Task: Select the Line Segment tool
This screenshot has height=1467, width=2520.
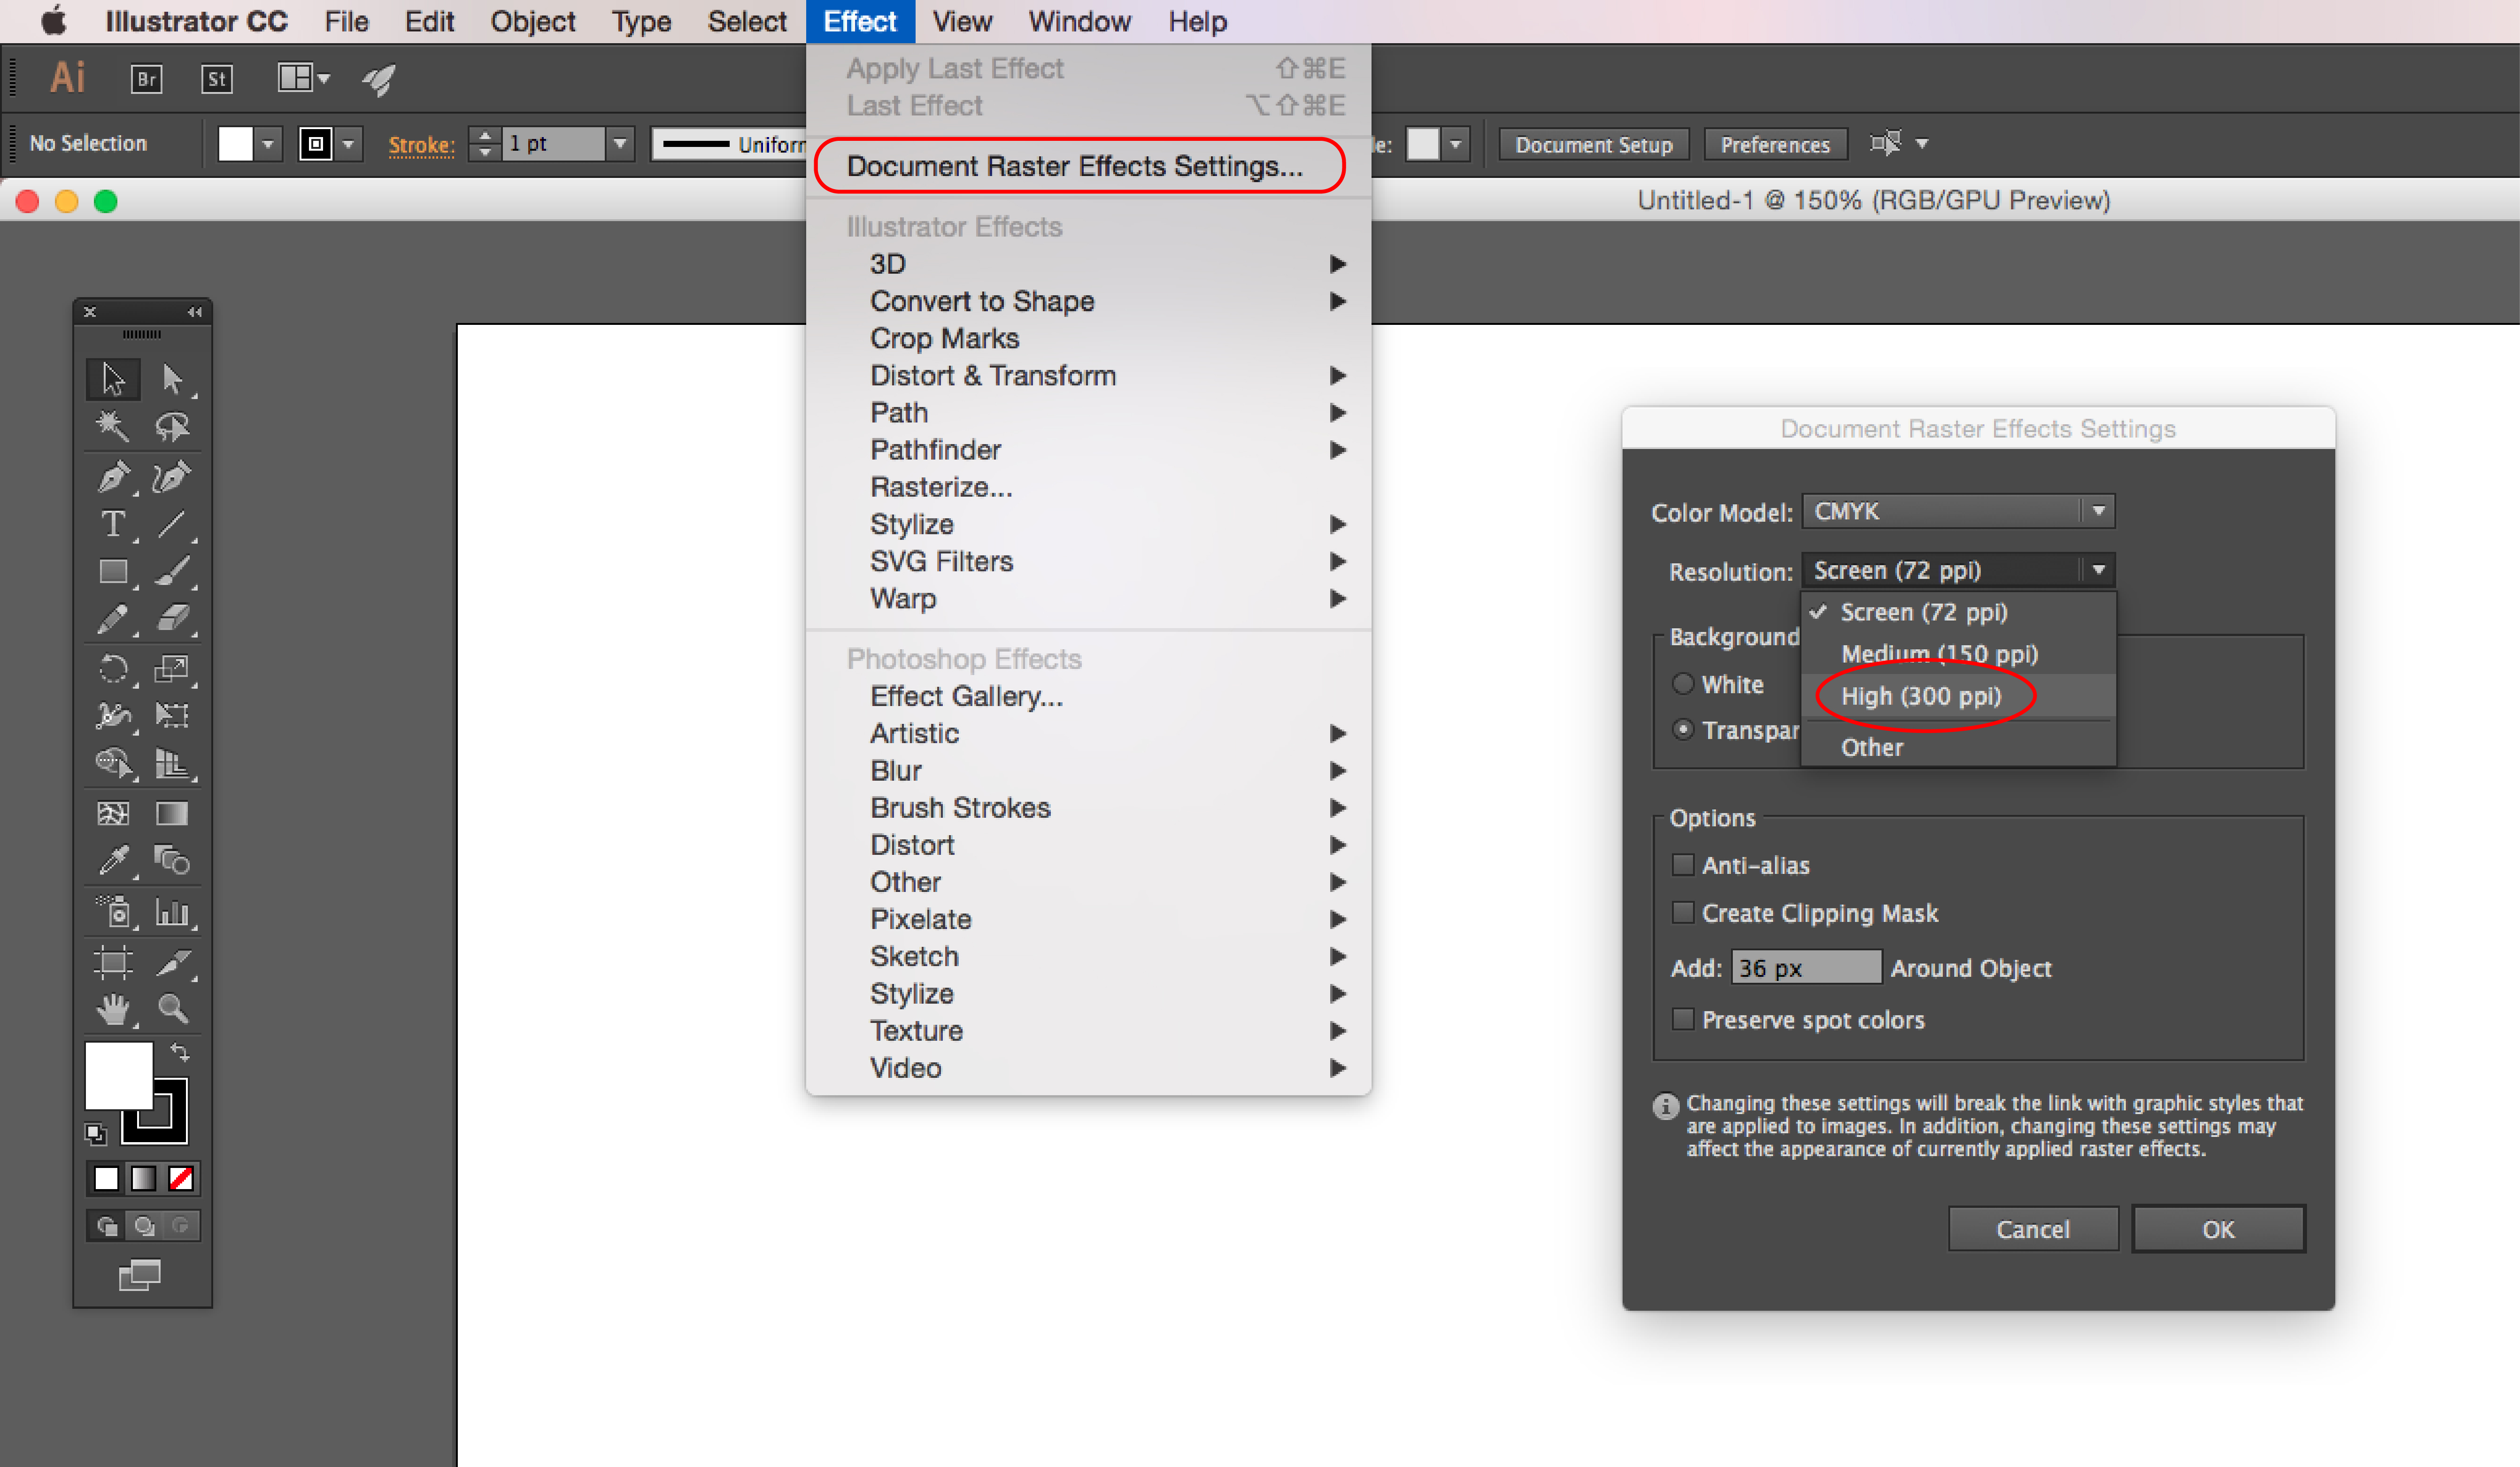Action: [172, 524]
